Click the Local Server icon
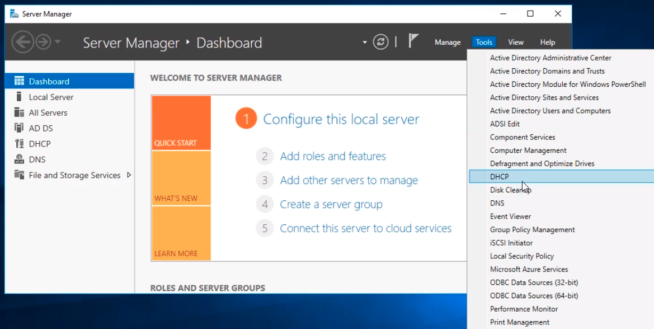The width and height of the screenshot is (654, 329). pos(20,97)
